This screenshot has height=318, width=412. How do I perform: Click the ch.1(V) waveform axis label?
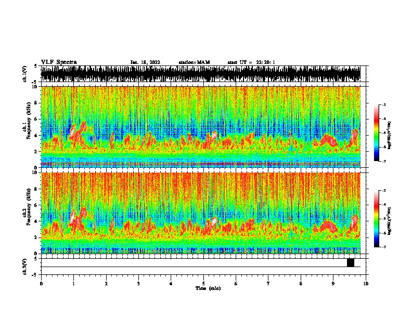(x=25, y=74)
